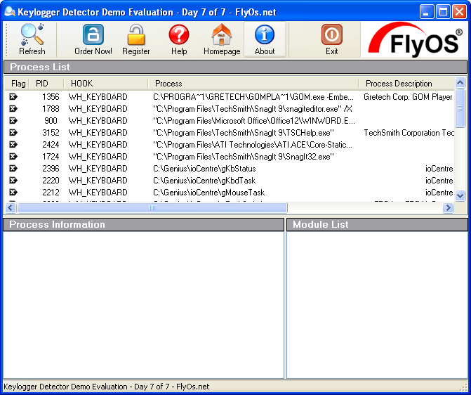Click the horizontal scrollbar right arrow
Viewport: 471px width, 395px height.
pyautogui.click(x=448, y=207)
